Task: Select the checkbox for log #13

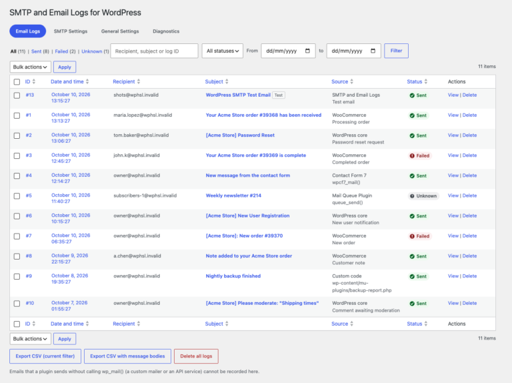Action: (17, 95)
